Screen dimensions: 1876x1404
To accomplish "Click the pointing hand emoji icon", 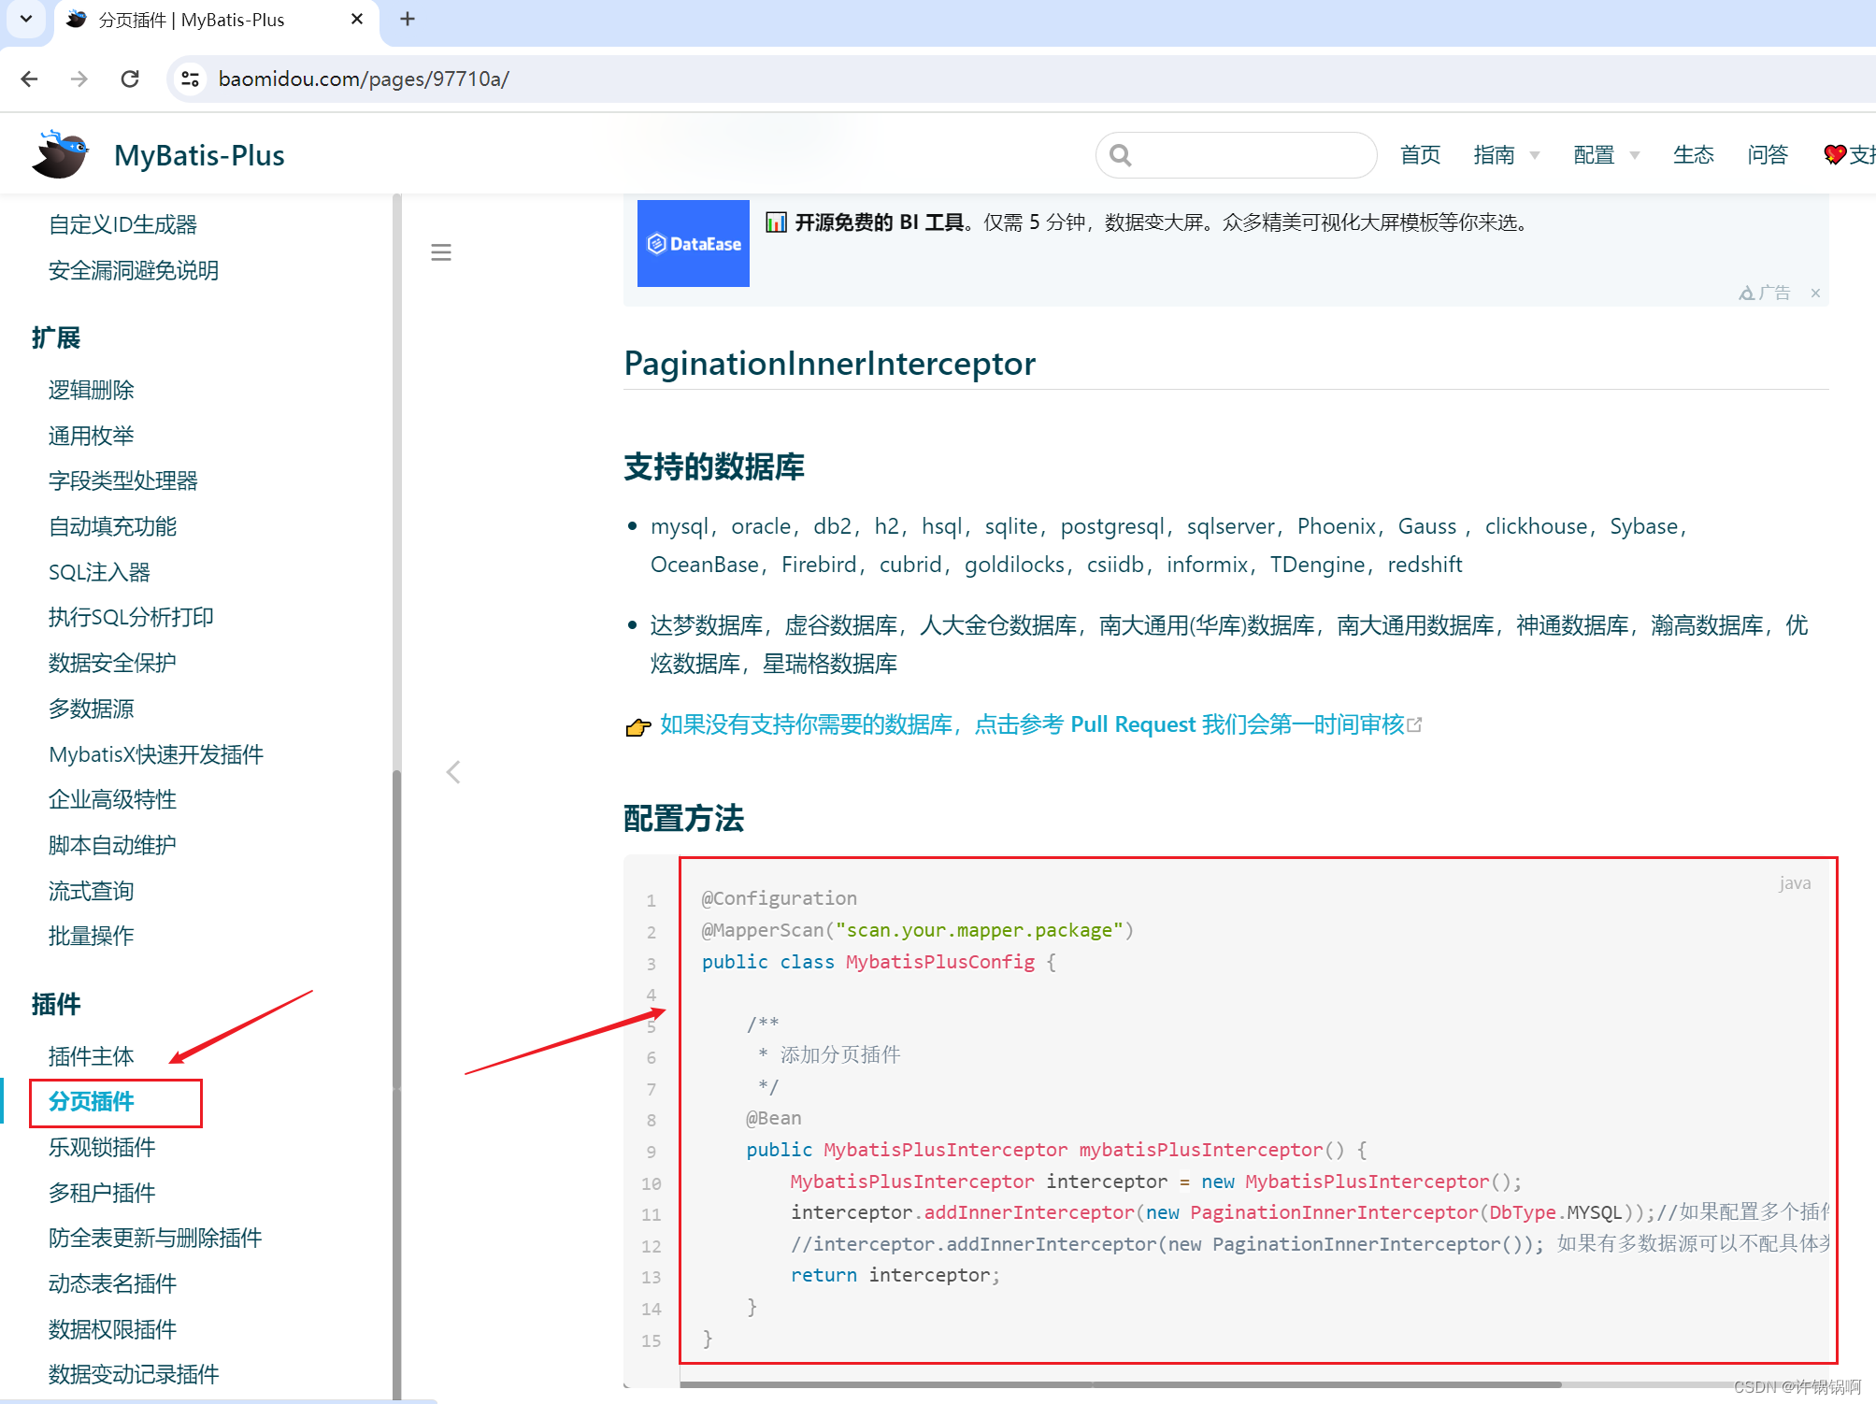I will click(x=638, y=726).
